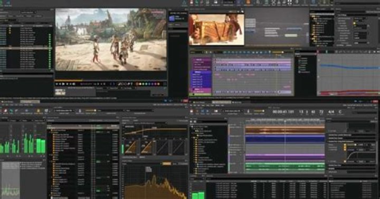Toggle the lowest yellow indicator under the inspector curve
The height and width of the screenshot is (199, 380).
pyautogui.click(x=345, y=161)
